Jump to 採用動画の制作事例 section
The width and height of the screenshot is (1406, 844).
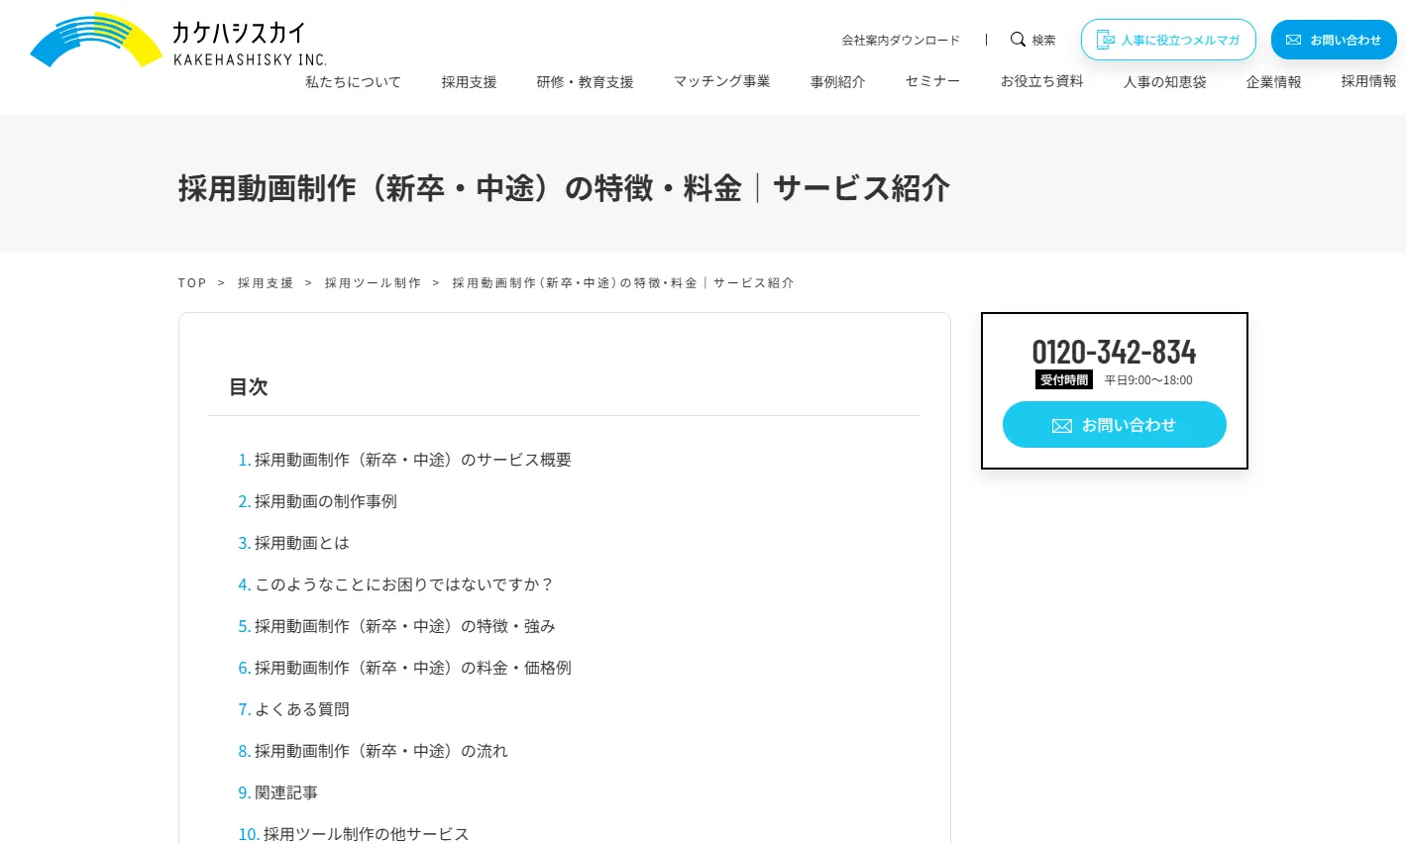click(325, 501)
